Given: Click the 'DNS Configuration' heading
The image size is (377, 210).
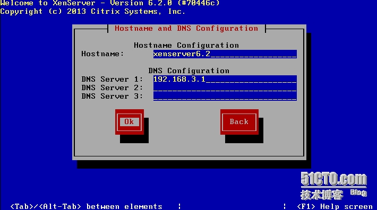Looking at the screenshot, I should (x=188, y=71).
